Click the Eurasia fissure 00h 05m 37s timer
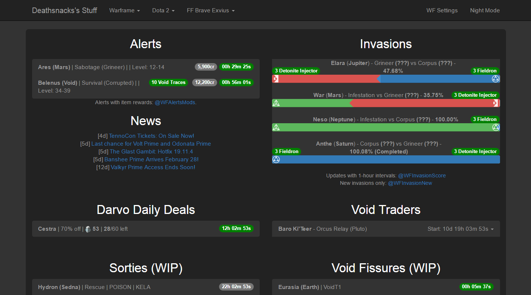The height and width of the screenshot is (295, 531). coord(477,287)
